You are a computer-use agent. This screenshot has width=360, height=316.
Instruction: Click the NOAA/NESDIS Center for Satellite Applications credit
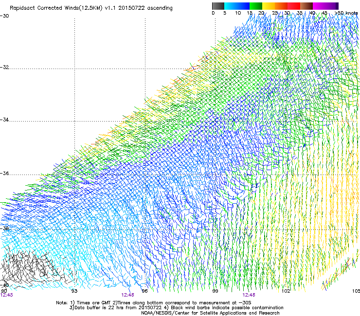coord(210,313)
